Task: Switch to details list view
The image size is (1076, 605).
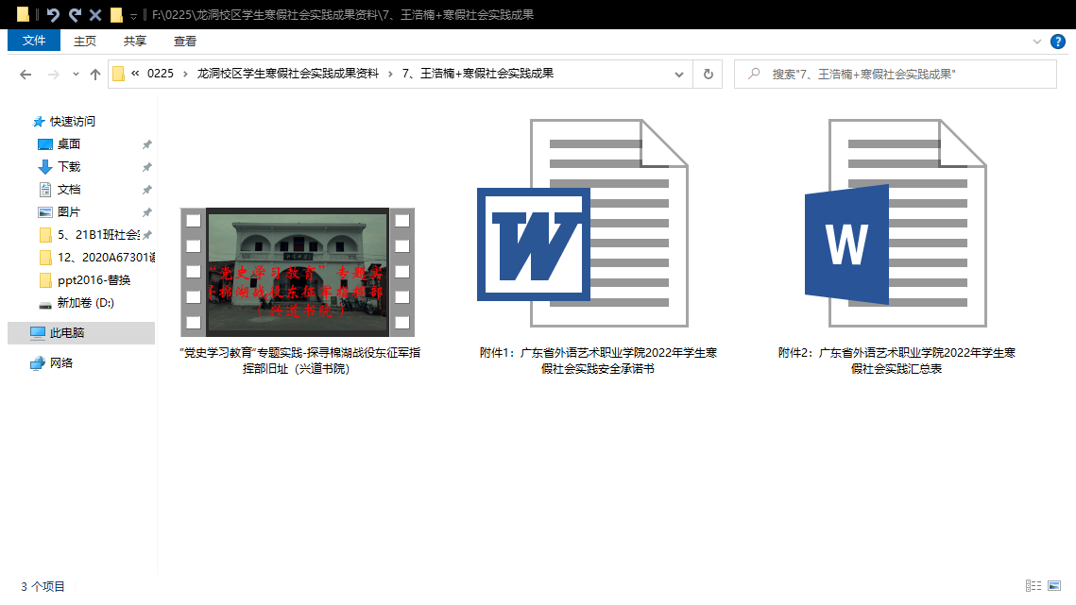Action: click(x=1033, y=586)
